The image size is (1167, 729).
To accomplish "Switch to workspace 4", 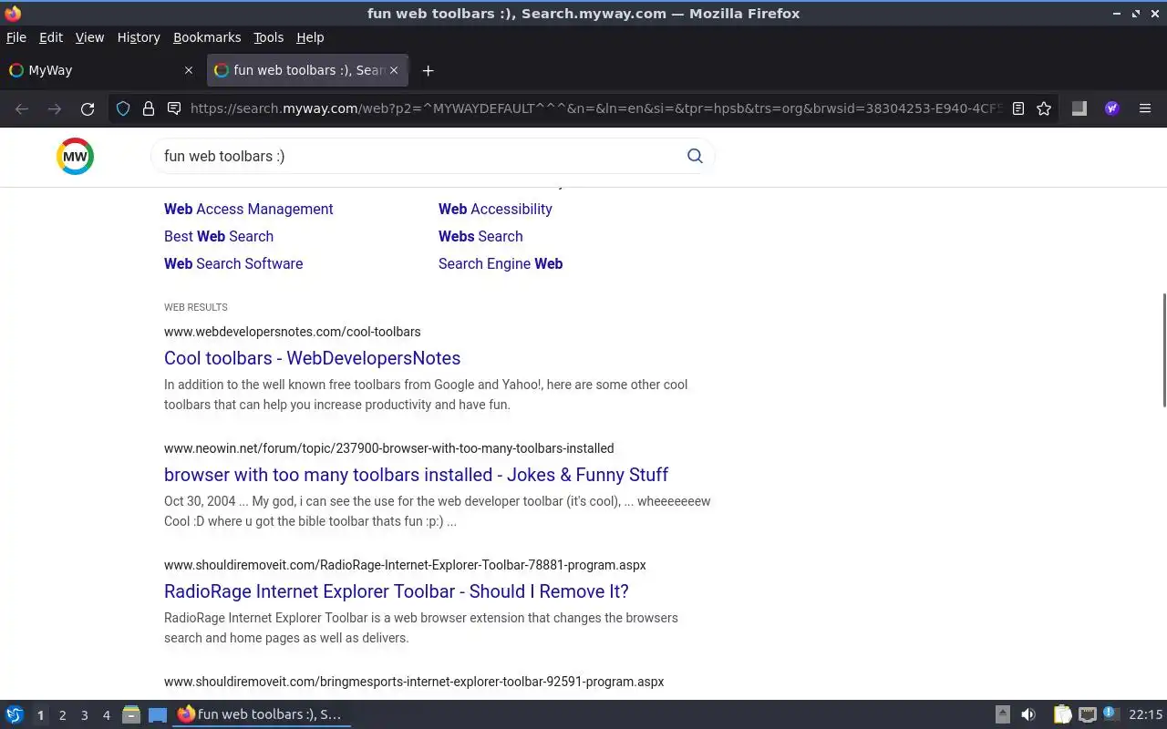I will click(x=106, y=715).
